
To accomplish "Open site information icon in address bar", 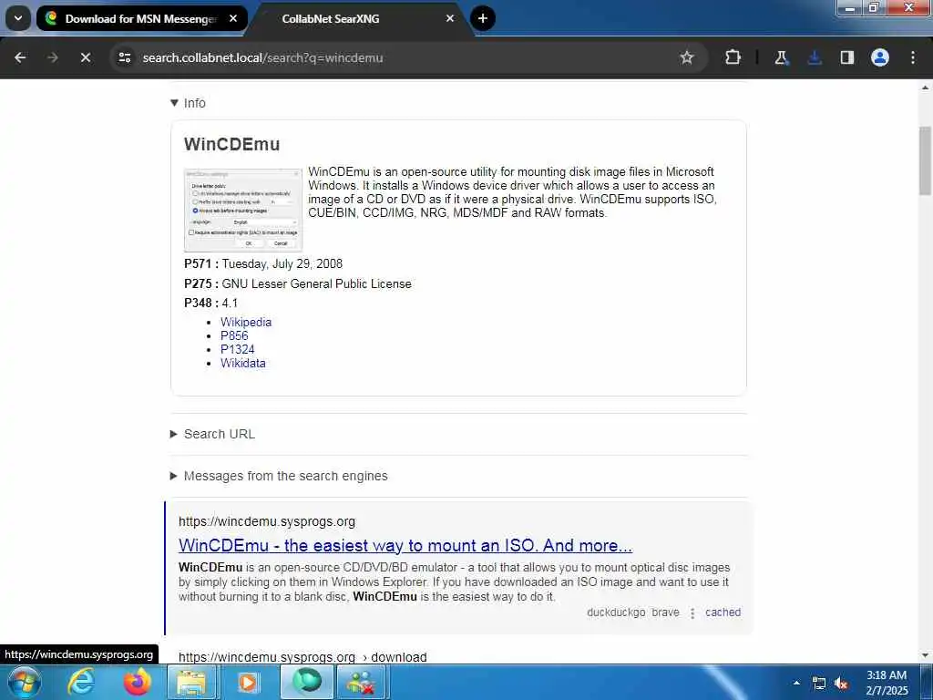I will pyautogui.click(x=124, y=57).
